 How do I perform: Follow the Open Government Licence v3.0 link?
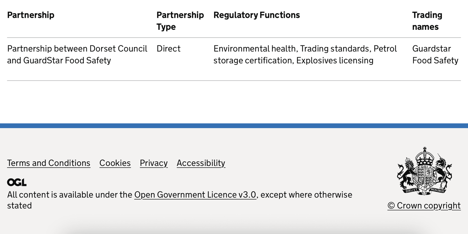click(195, 195)
